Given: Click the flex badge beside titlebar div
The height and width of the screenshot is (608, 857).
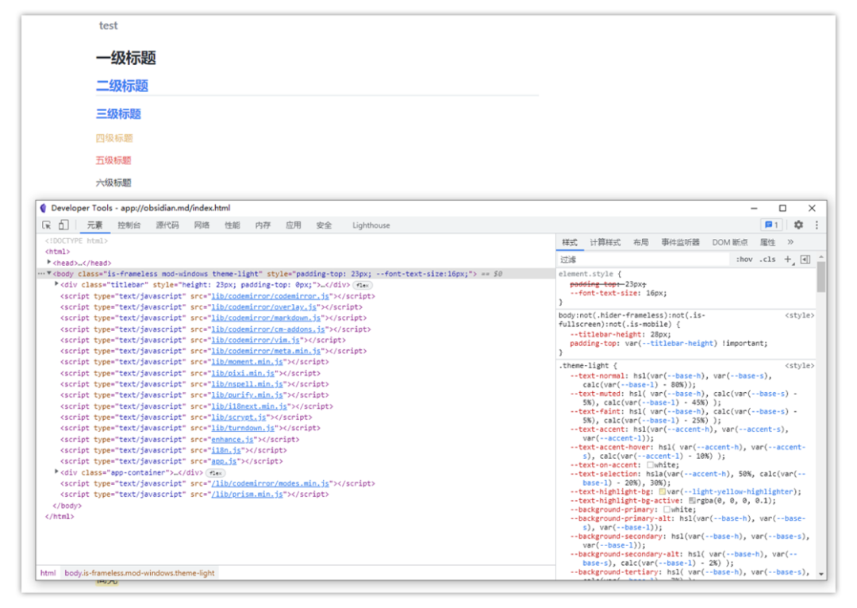Looking at the screenshot, I should [363, 285].
